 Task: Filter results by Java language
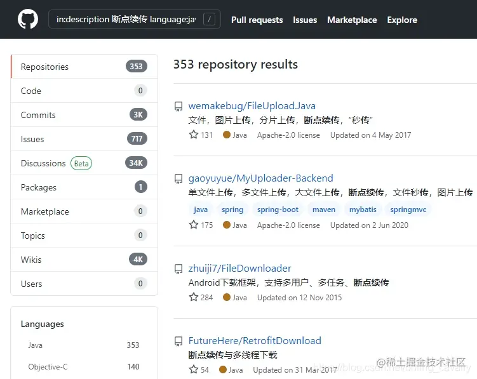tap(84, 345)
